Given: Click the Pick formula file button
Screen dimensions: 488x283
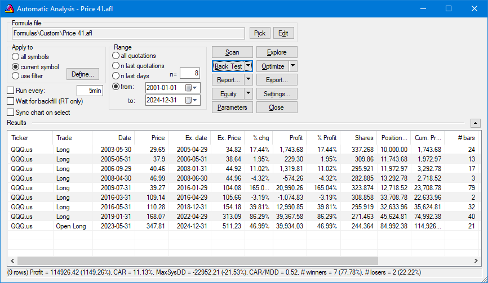Looking at the screenshot, I should 260,33.
